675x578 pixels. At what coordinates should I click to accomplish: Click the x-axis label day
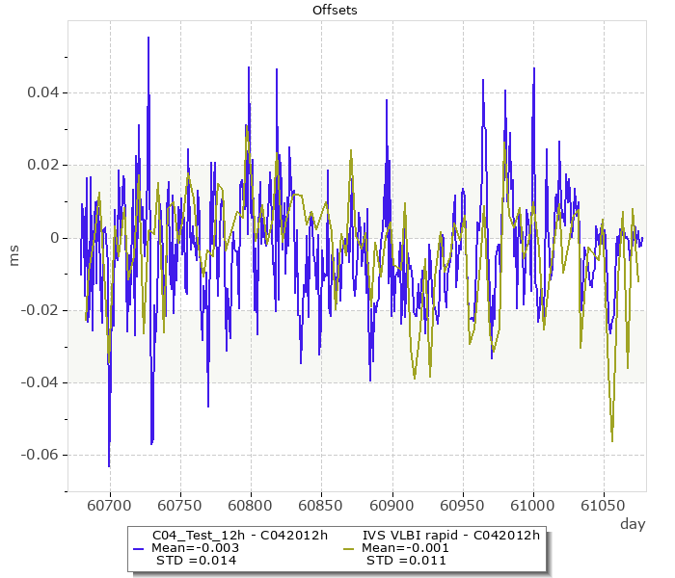tap(633, 524)
